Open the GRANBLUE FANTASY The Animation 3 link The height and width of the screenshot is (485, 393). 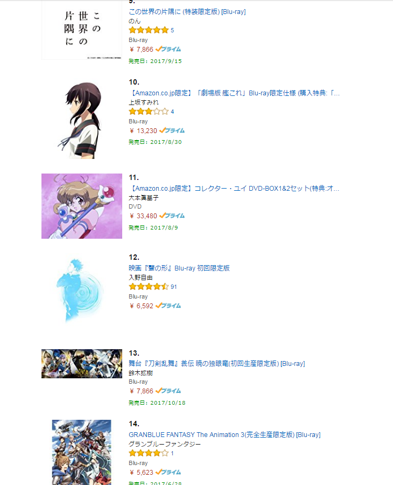(x=224, y=434)
